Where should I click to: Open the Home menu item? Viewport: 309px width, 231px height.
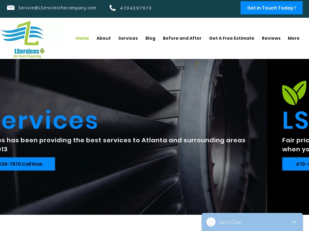[82, 38]
